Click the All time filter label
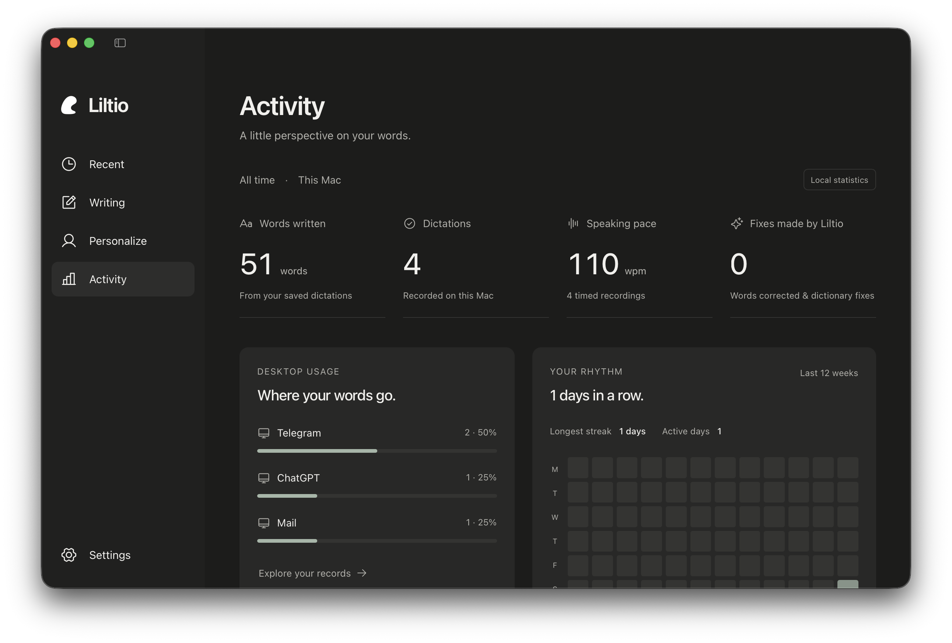The width and height of the screenshot is (952, 643). 257,180
